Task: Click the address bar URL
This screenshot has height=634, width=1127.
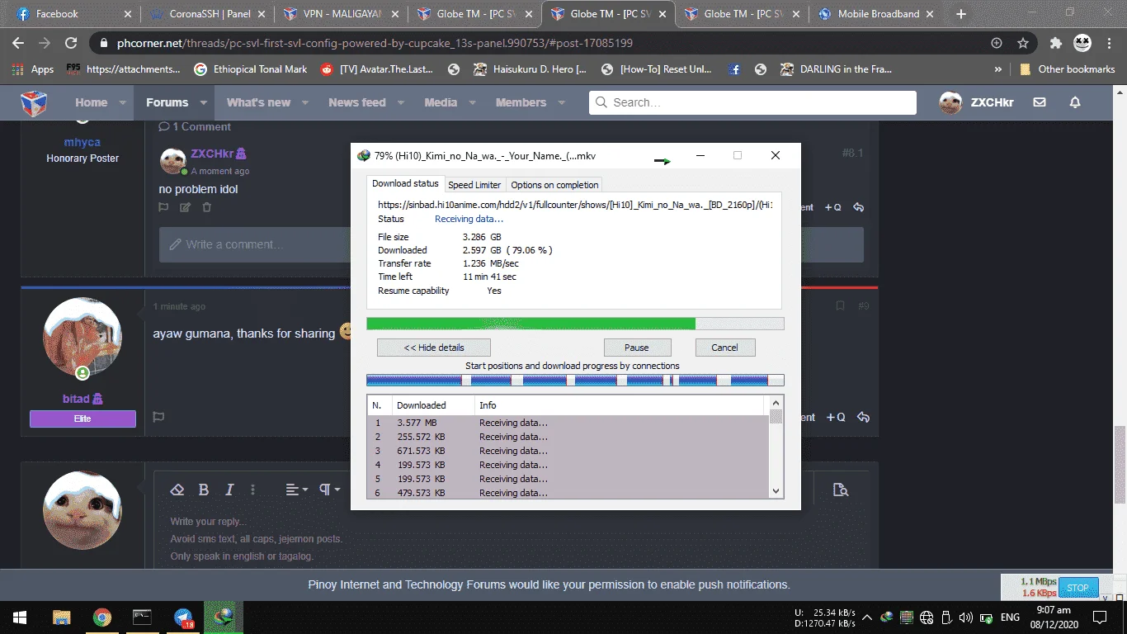Action: [375, 43]
